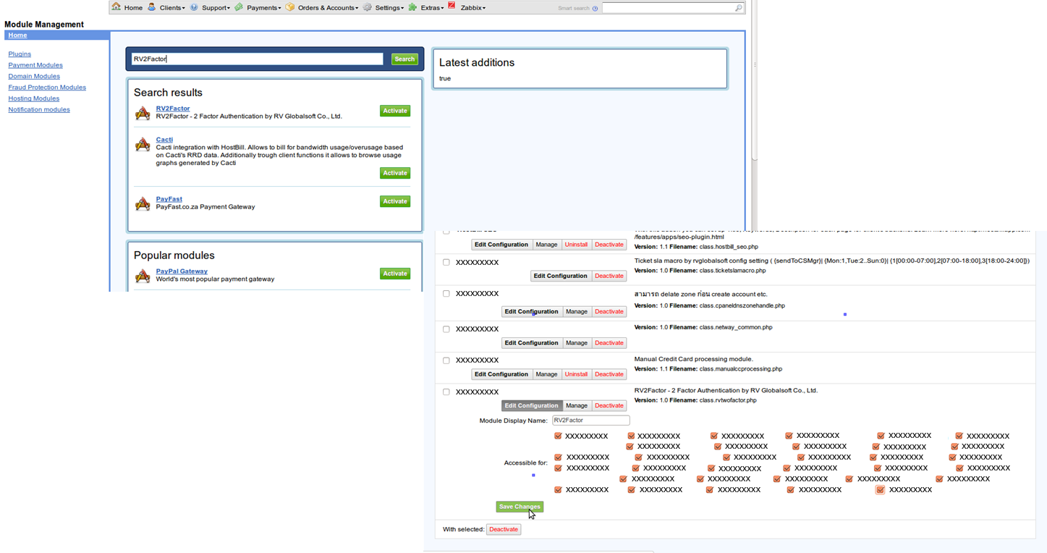This screenshot has width=1047, height=553.
Task: Click the module icon beside PayPal Gateway
Action: click(143, 276)
